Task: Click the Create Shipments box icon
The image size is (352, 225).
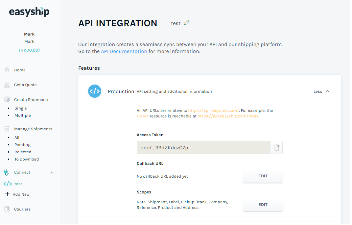Action: [7, 99]
